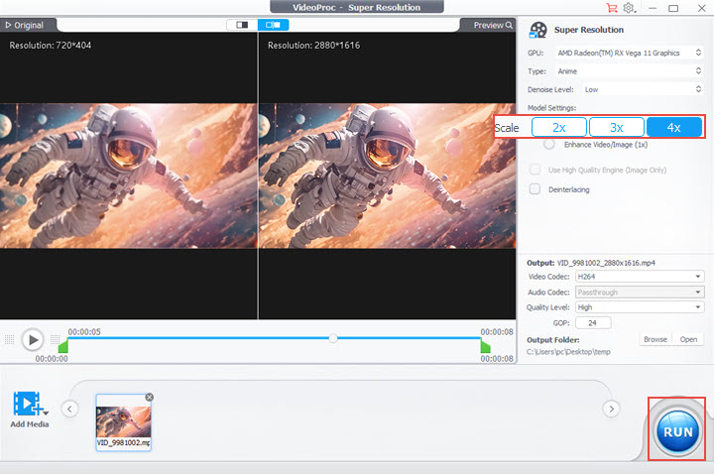
Task: Open the Audio Codec Passthrough dropdown
Action: [x=640, y=292]
